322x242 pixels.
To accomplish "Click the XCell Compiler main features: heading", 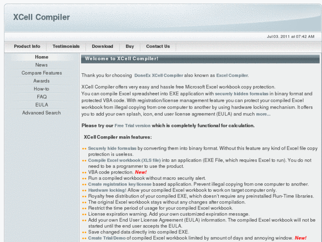I will [118, 137].
